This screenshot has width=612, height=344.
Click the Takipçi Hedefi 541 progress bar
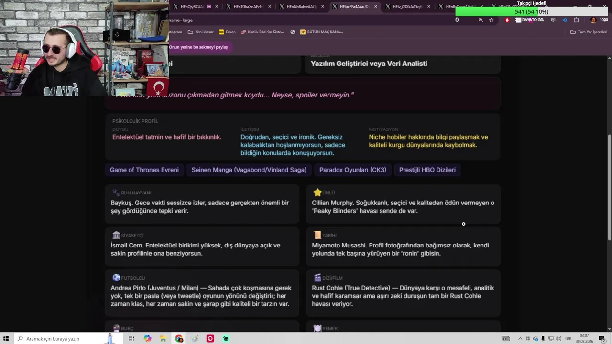tap(532, 11)
